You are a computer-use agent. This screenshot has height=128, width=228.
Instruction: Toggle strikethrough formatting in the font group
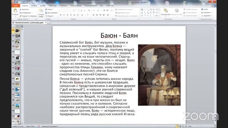pyautogui.click(x=74, y=15)
